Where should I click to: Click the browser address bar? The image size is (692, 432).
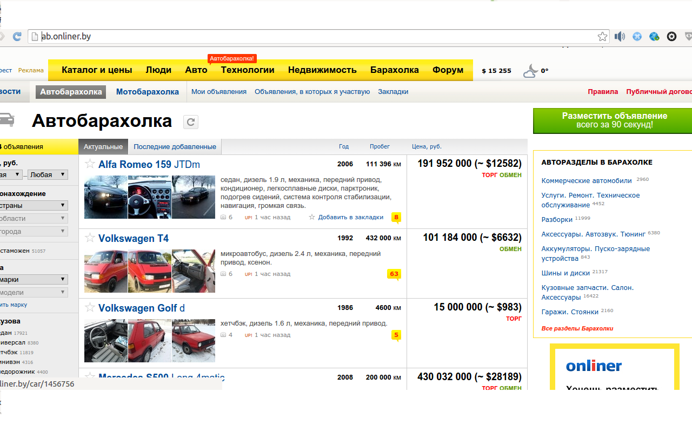click(x=319, y=37)
